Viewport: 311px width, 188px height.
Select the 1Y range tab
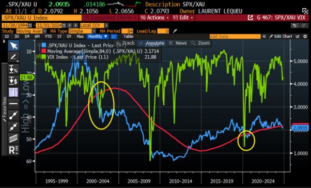tap(59, 37)
